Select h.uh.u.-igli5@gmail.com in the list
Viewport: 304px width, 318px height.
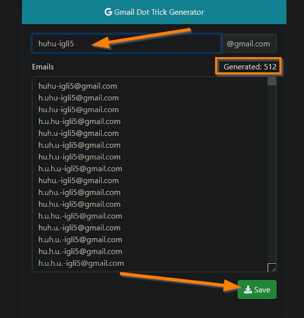[x=80, y=239]
